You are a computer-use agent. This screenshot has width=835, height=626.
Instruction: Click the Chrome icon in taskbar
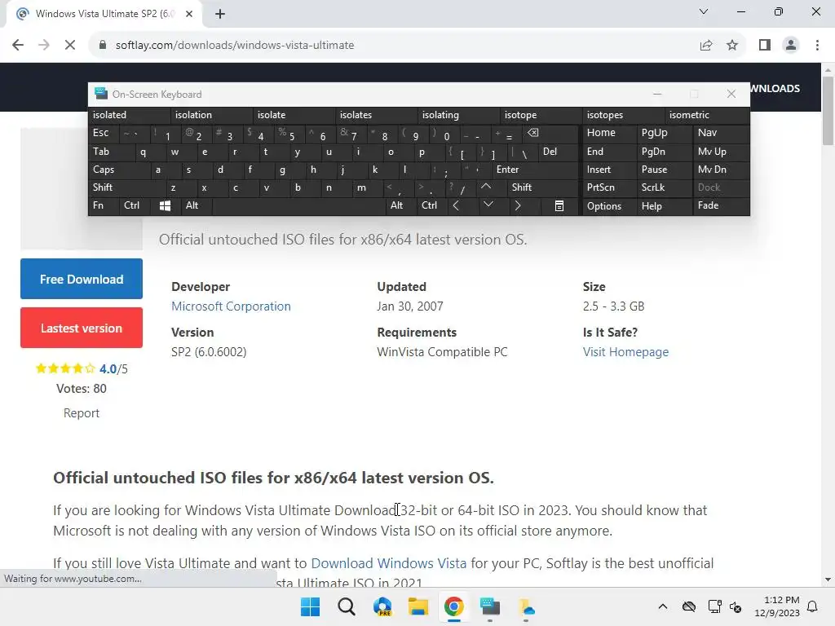(453, 606)
